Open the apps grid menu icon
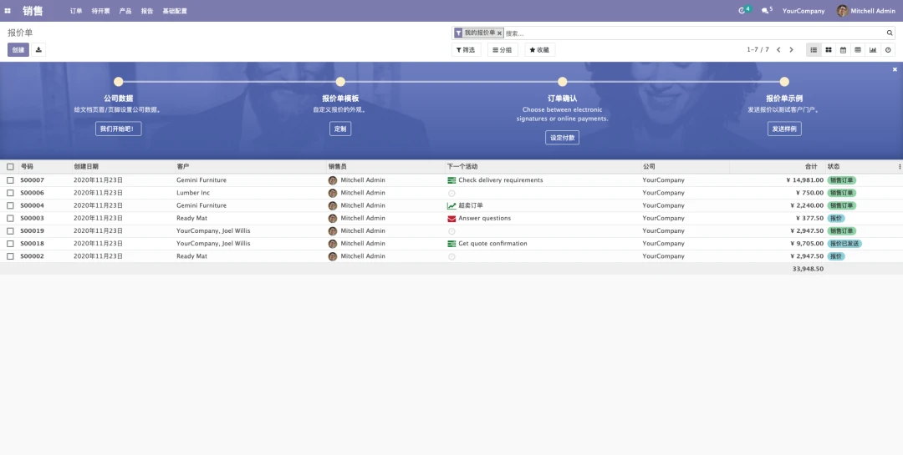 (8, 11)
